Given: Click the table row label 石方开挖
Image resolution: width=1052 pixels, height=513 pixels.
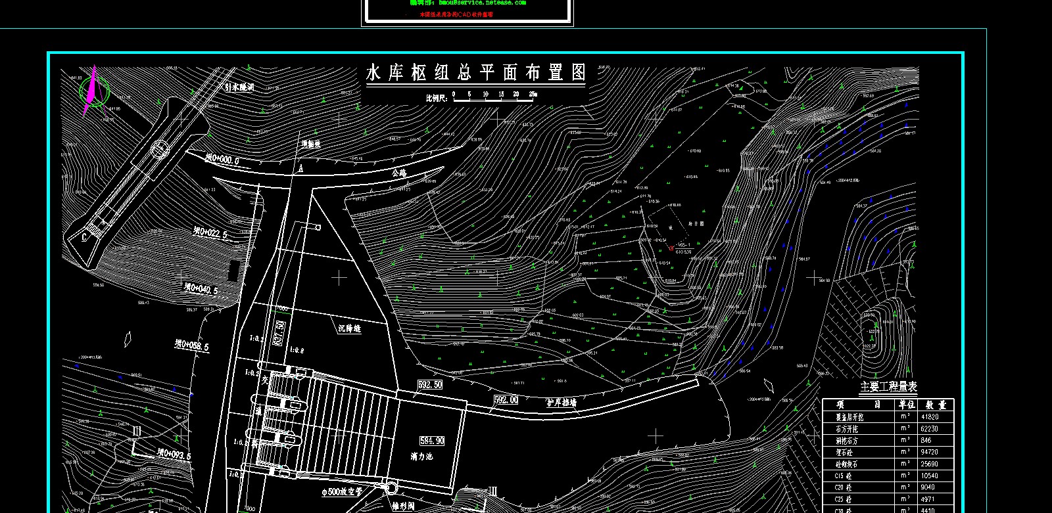Looking at the screenshot, I should [x=847, y=429].
